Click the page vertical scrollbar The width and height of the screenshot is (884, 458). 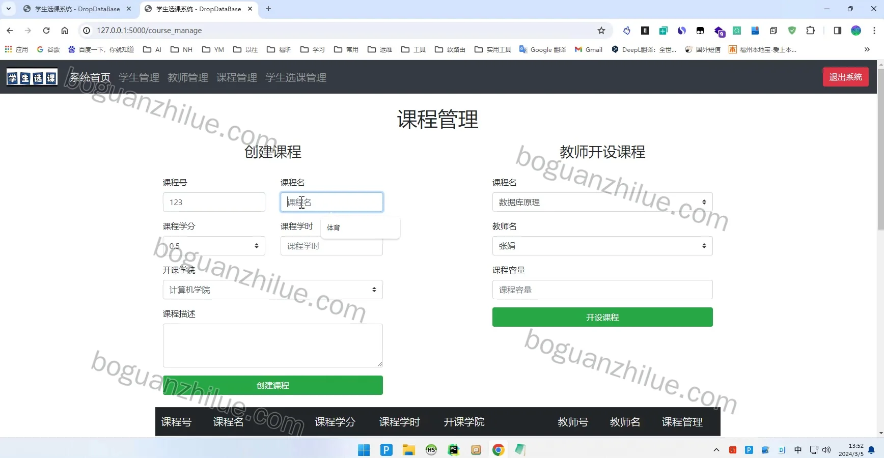pyautogui.click(x=880, y=149)
